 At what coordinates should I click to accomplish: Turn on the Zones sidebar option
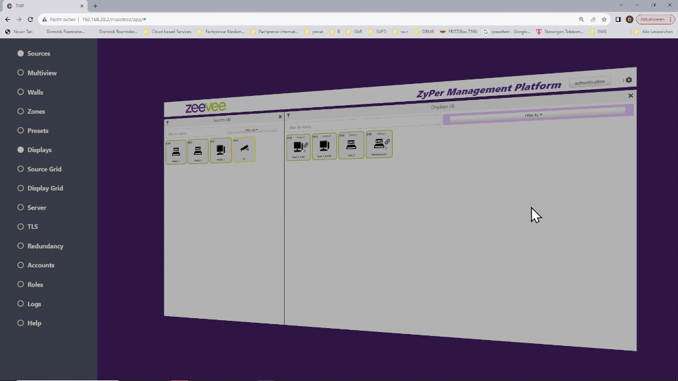30,111
